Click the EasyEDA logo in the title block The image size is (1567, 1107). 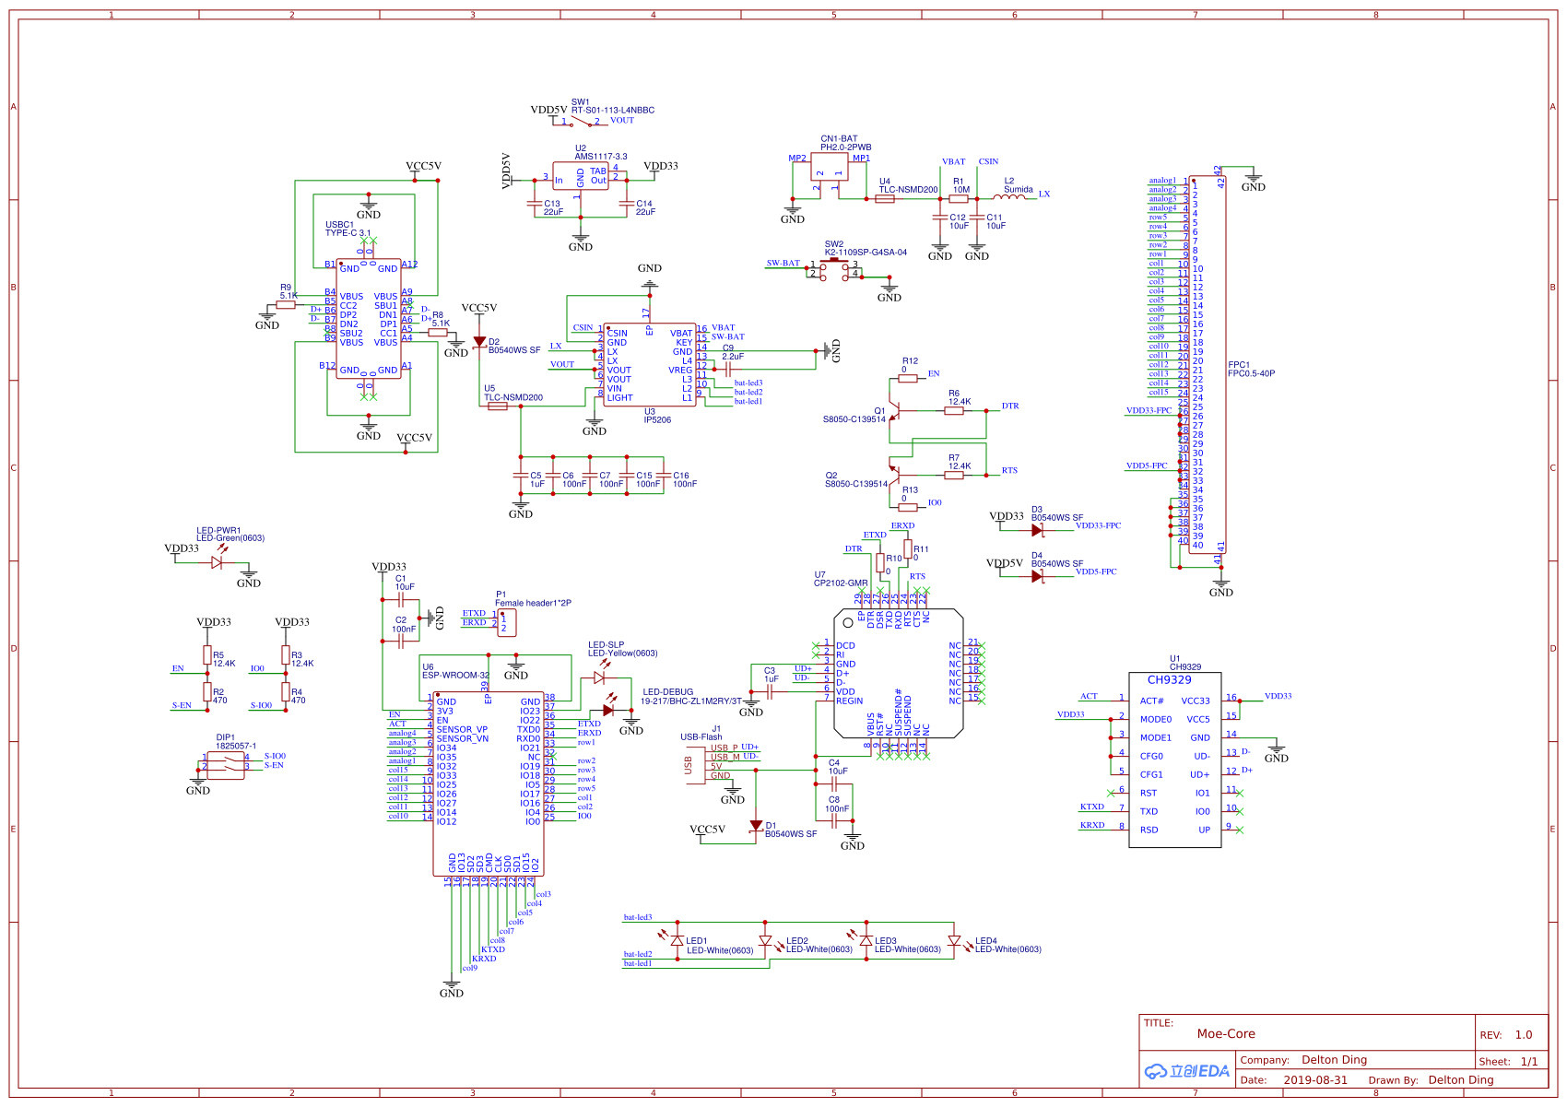point(1187,1071)
